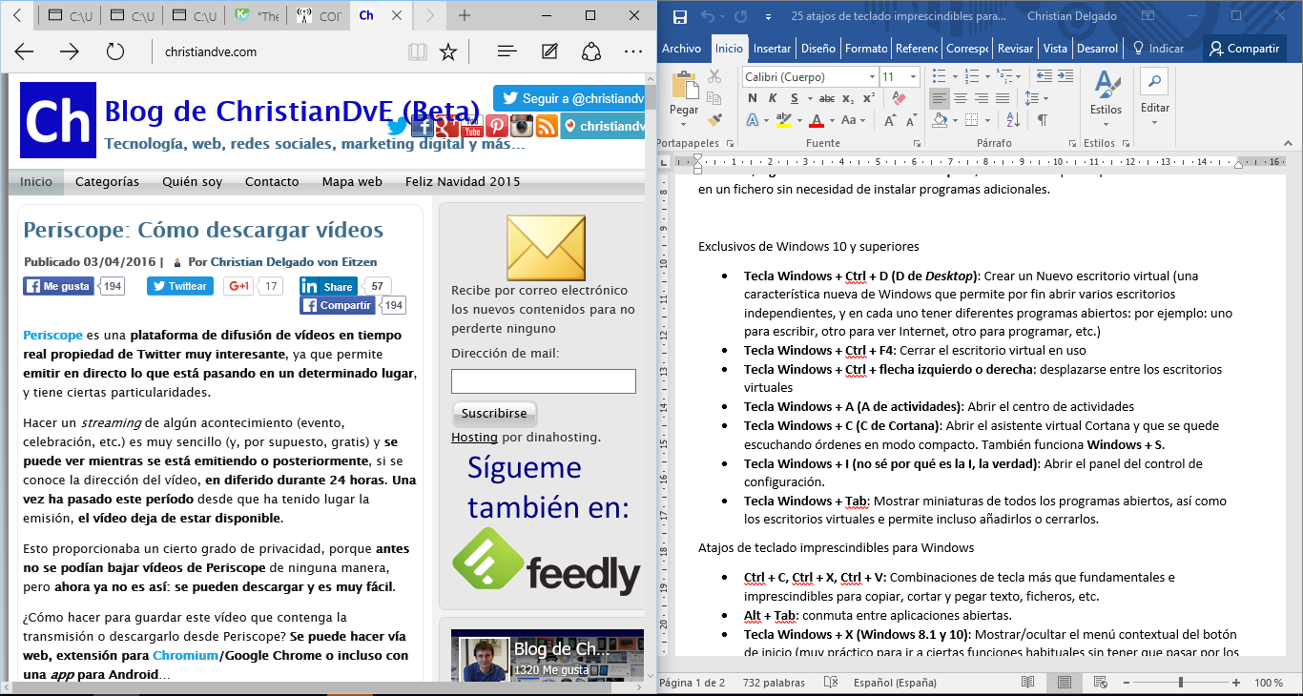1303x696 pixels.
Task: Open the Archivo menu in Word
Action: tap(681, 49)
